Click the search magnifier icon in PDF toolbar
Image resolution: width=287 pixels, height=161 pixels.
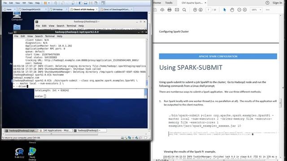184,10
